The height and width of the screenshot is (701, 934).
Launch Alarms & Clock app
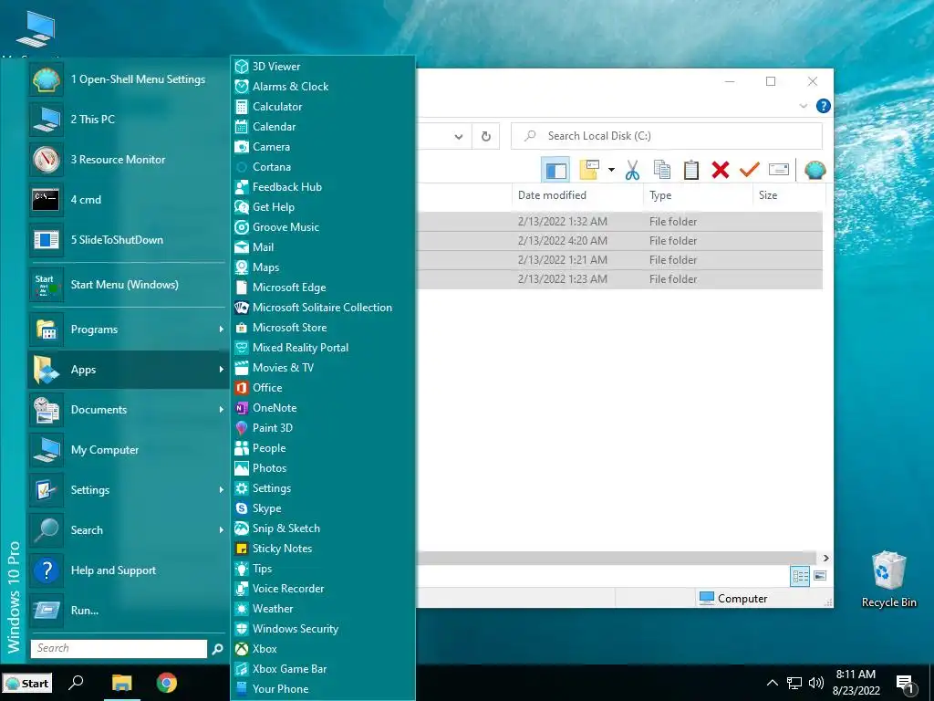(322, 87)
